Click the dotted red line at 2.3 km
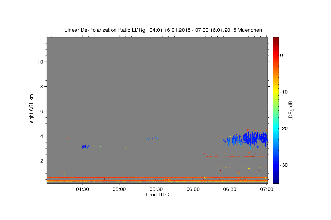The image size is (331, 220). (x=237, y=157)
